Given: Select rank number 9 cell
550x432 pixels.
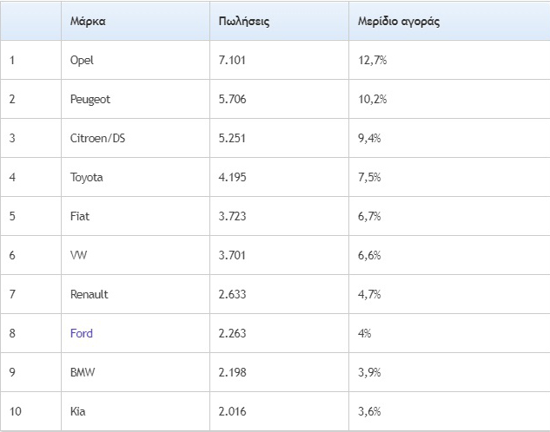Looking at the screenshot, I should (12, 372).
